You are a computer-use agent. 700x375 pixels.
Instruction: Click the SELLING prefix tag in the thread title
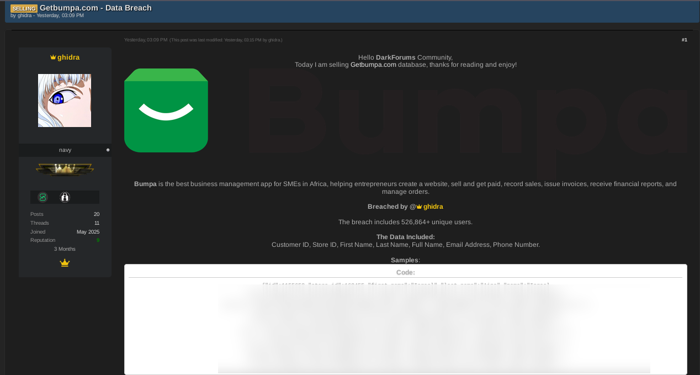click(x=24, y=8)
